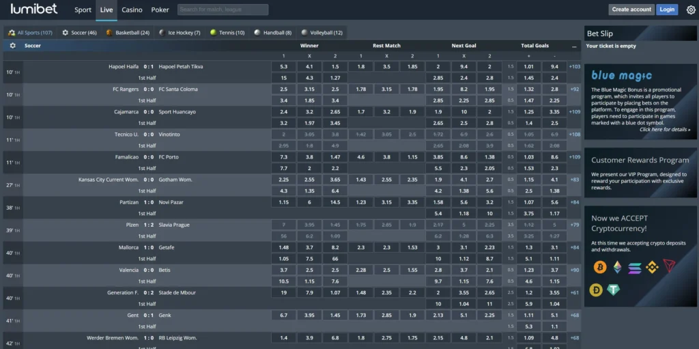Bet 3.65 on Gotham Wom. win
This screenshot has width=699, height=349.
335,180
